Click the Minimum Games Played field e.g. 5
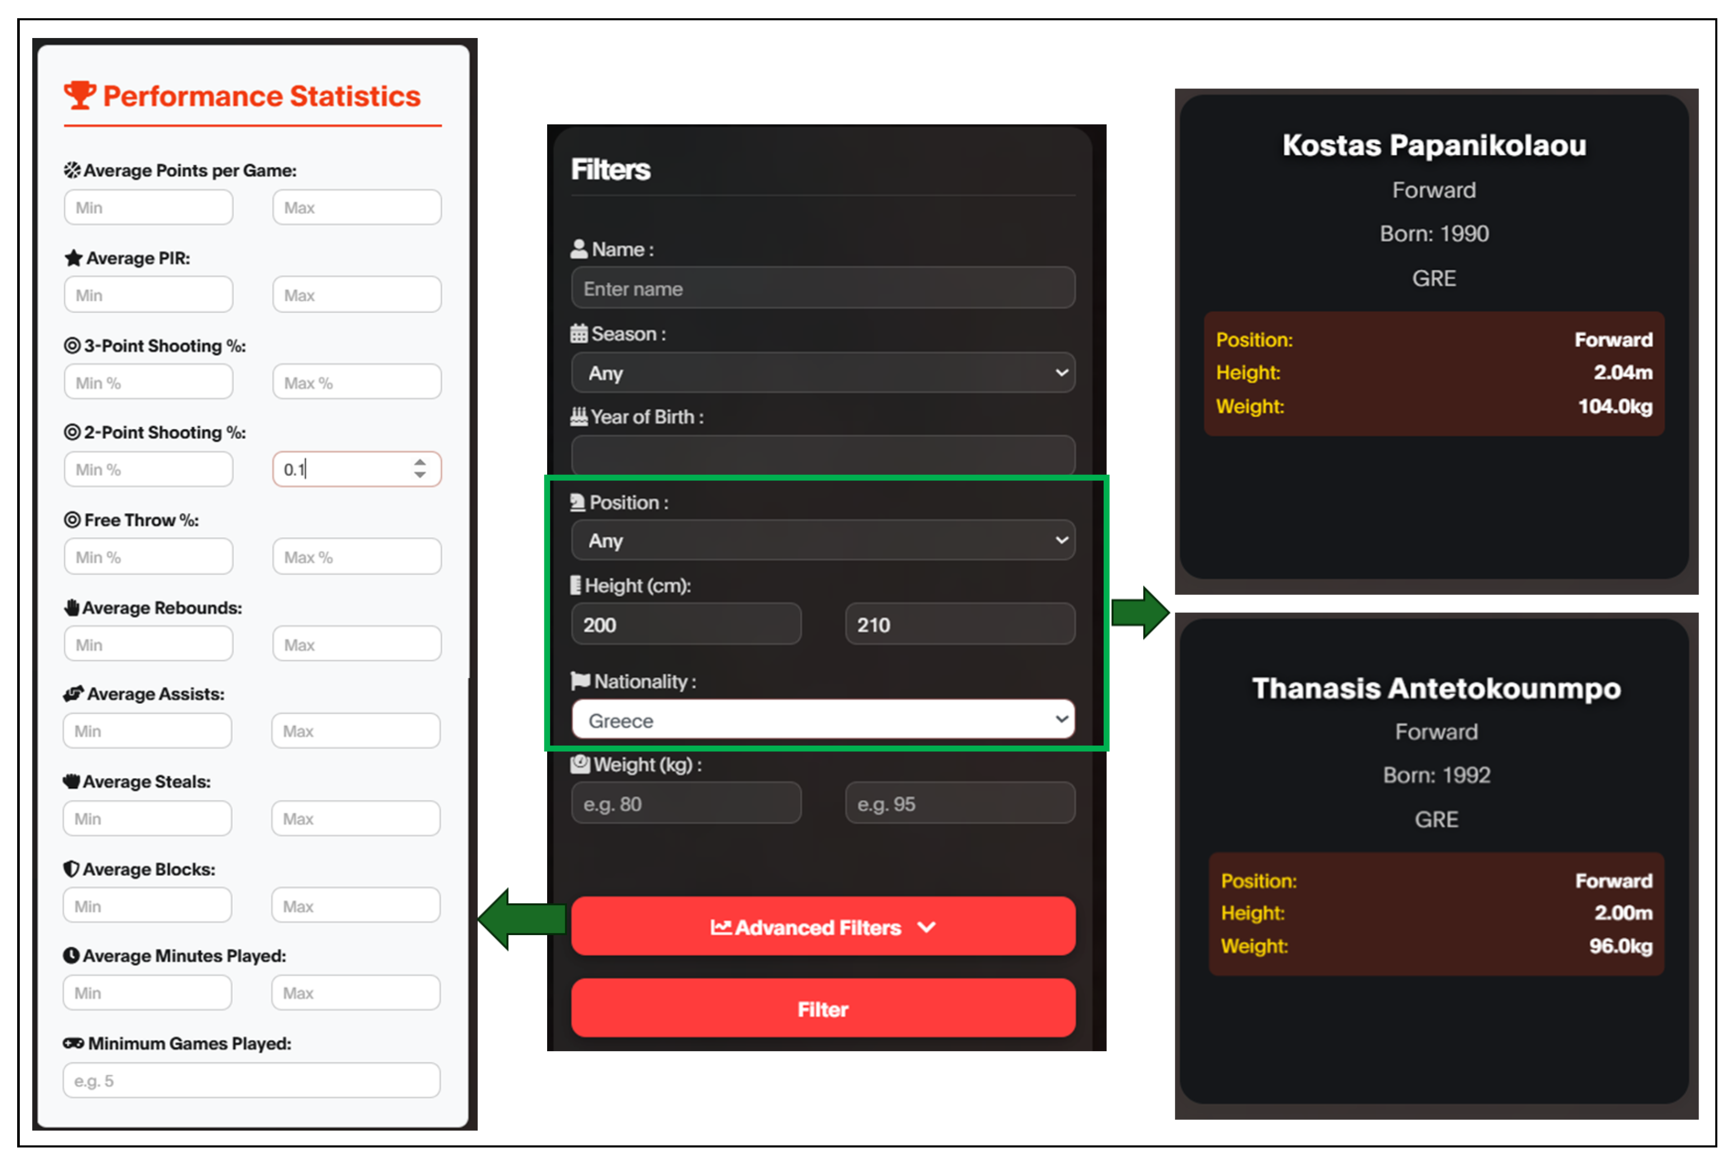This screenshot has height=1161, width=1734. [252, 1080]
